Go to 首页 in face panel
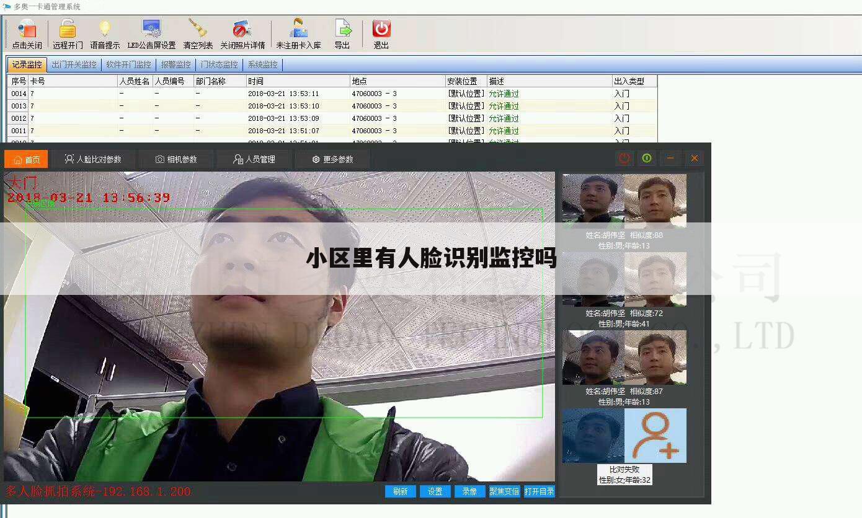 click(26, 159)
